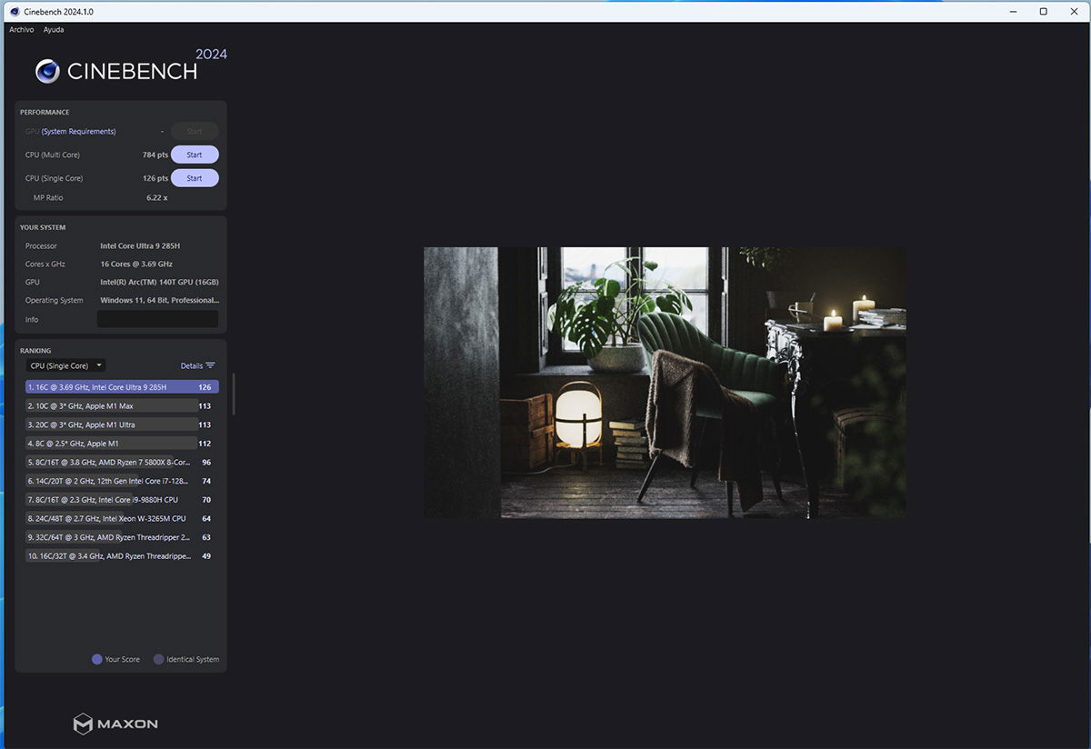
Task: Select ranking entry Apple M1 Max
Action: (x=122, y=406)
